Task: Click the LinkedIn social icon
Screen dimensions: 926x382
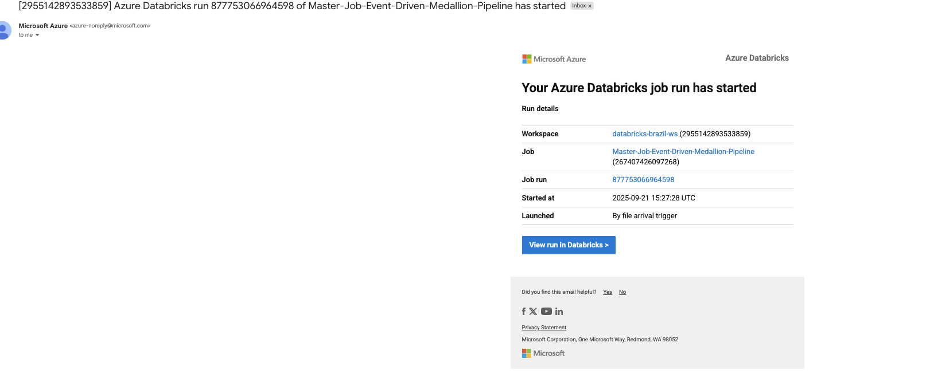Action: coord(559,312)
